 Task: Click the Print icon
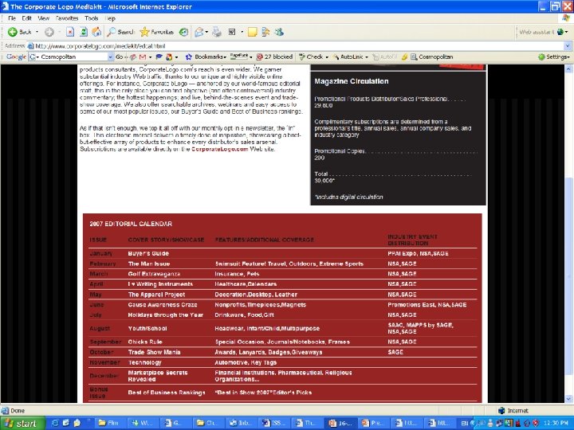[x=217, y=32]
